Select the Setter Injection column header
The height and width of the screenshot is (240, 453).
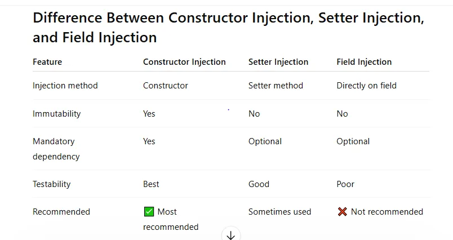[278, 62]
